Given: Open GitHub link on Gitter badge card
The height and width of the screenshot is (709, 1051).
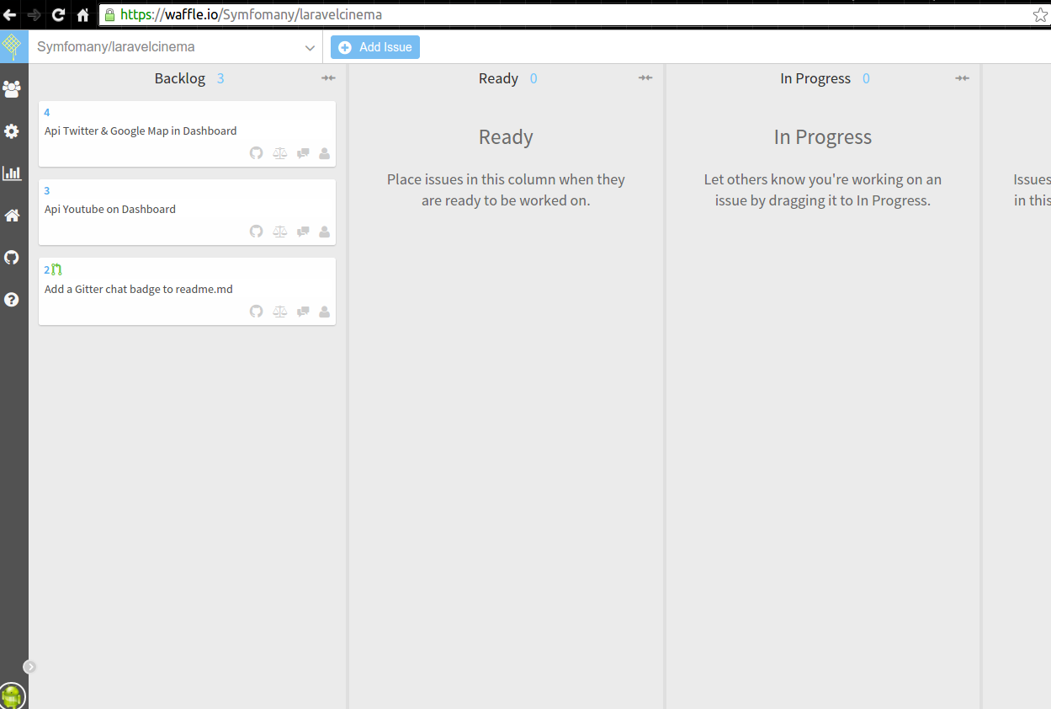Looking at the screenshot, I should [257, 312].
